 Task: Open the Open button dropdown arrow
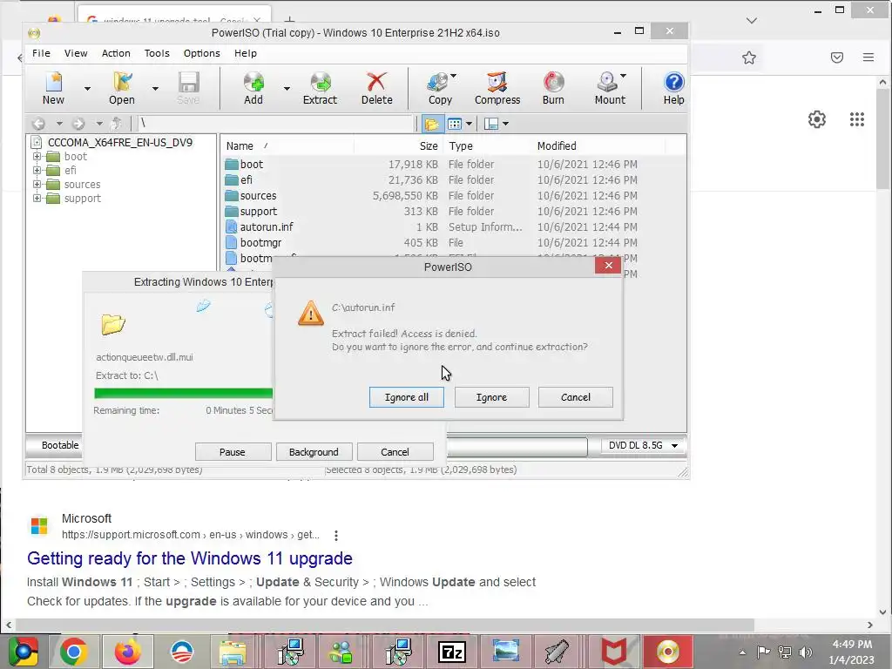pyautogui.click(x=155, y=89)
